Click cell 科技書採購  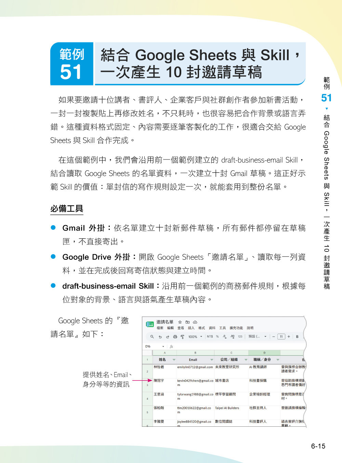coord(264,385)
